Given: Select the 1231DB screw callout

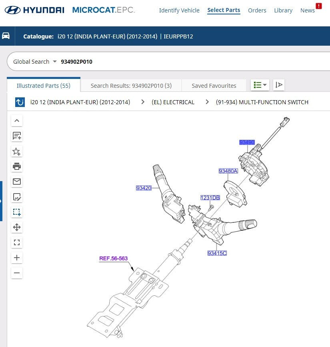Looking at the screenshot, I should pos(210,198).
